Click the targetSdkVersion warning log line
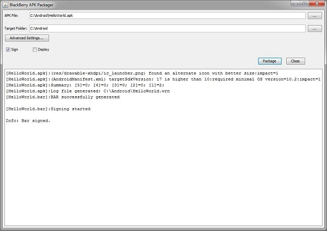The width and height of the screenshot is (327, 231). click(x=163, y=79)
